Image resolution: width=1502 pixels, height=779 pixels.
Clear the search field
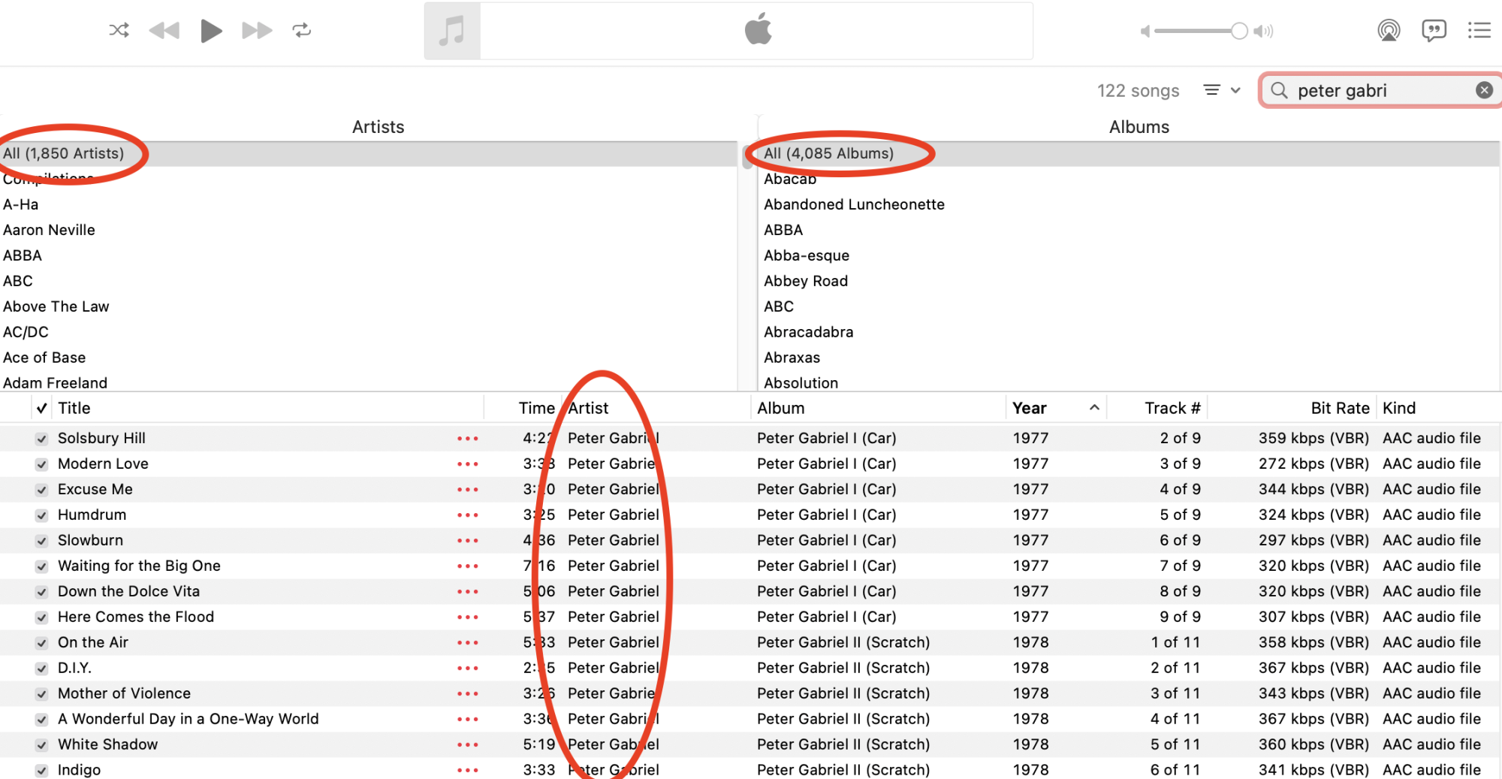click(x=1484, y=90)
